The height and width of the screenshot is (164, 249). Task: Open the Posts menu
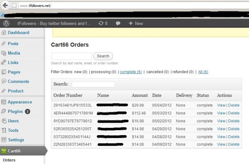point(13,44)
